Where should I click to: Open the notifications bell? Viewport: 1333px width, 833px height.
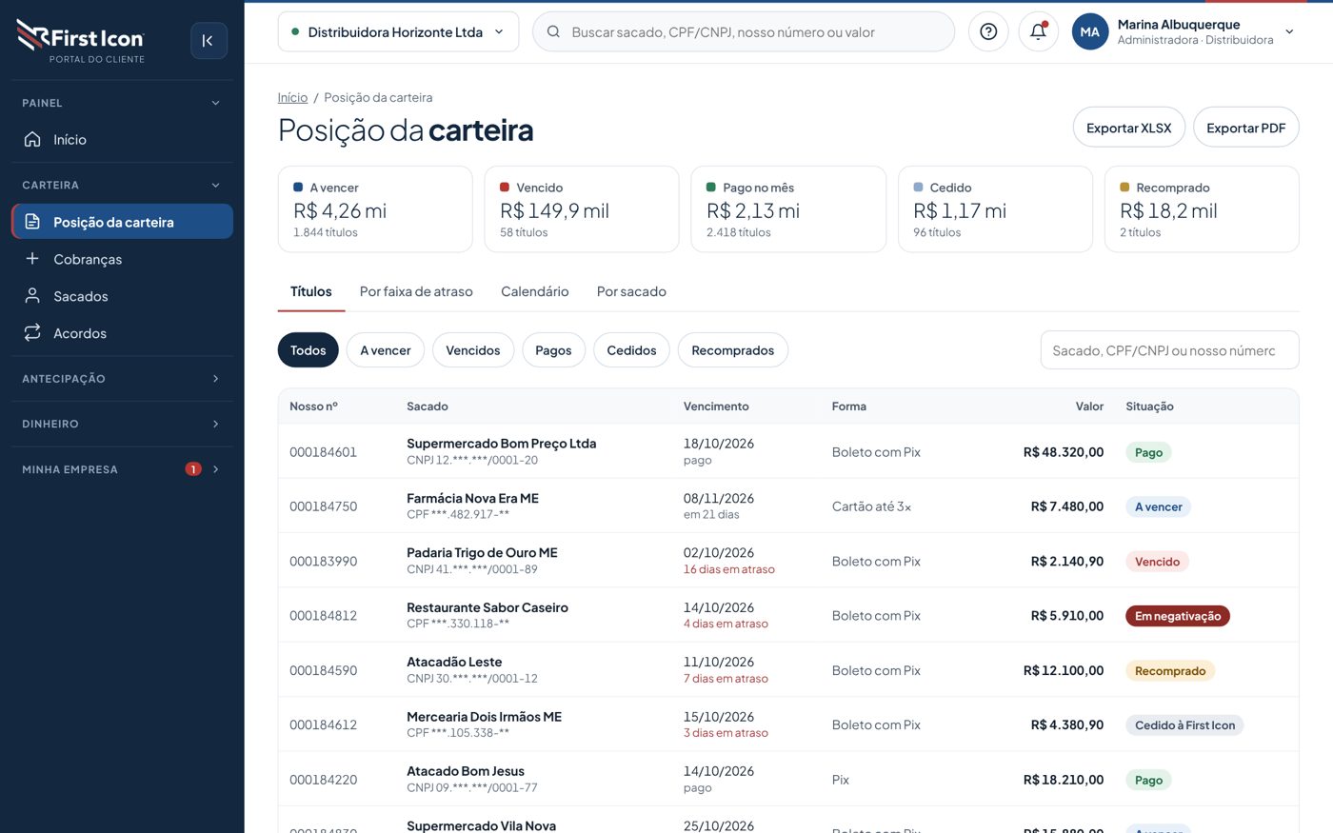point(1038,31)
